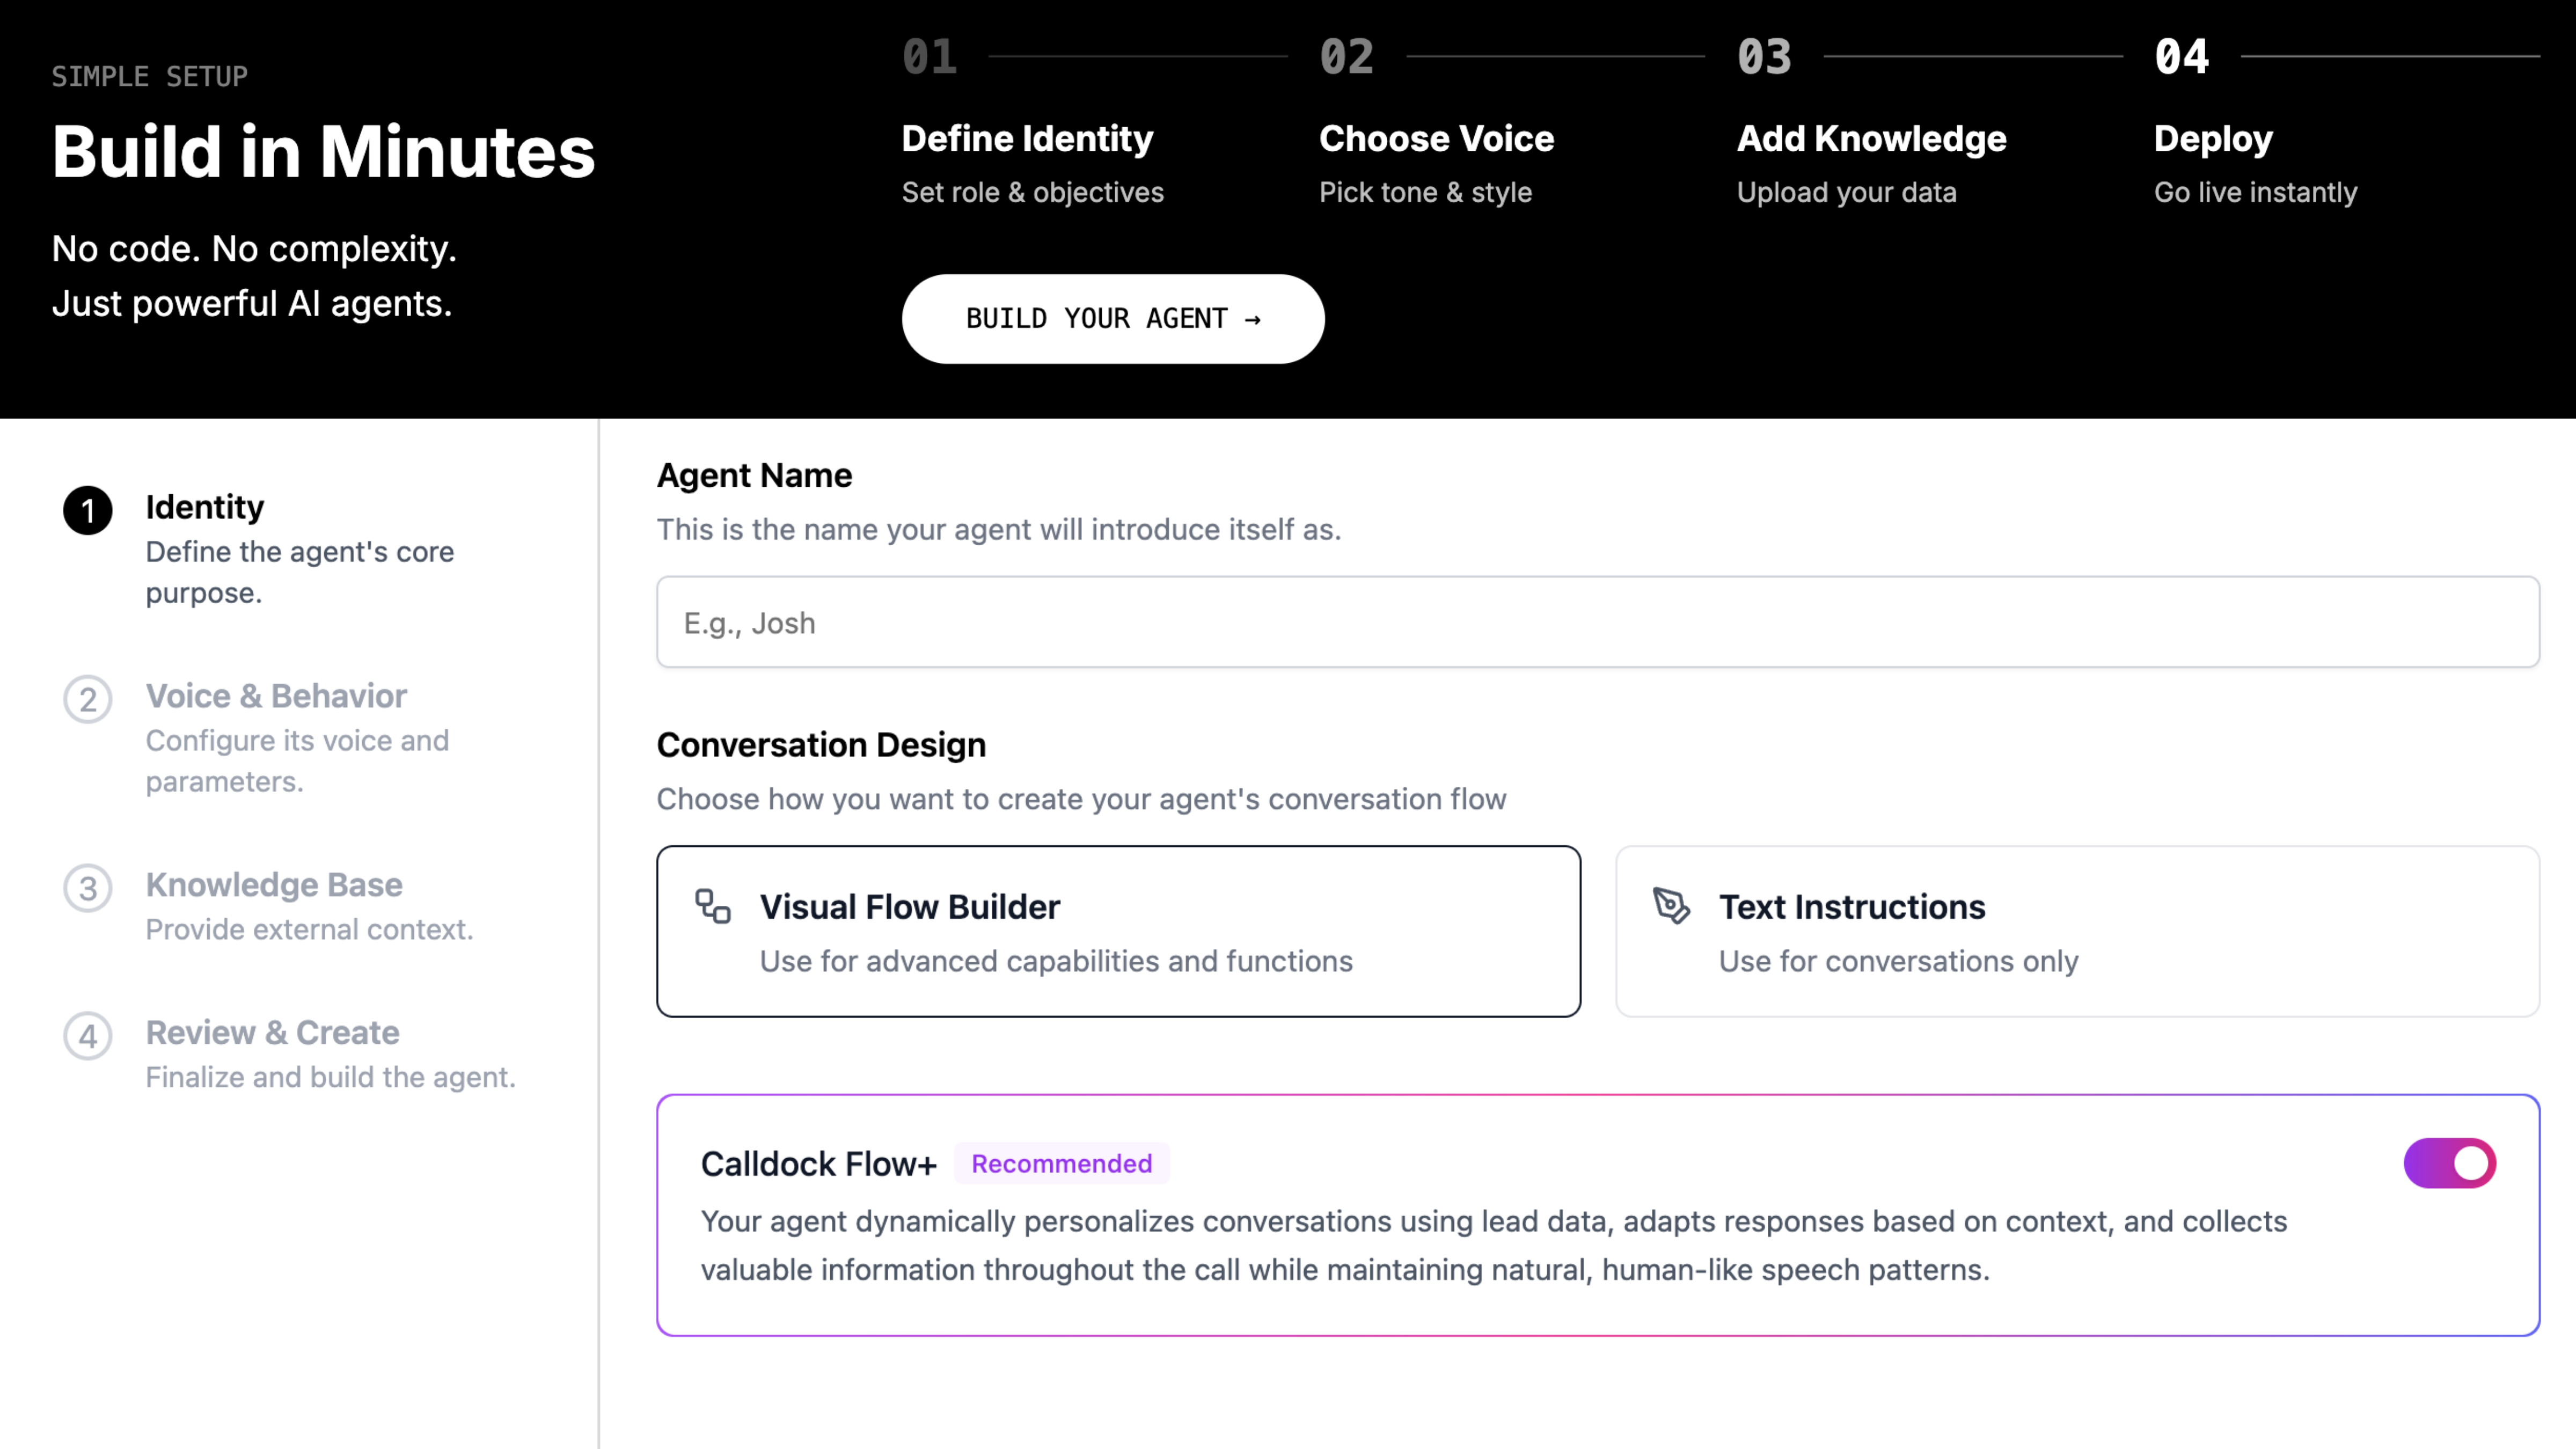Click the Knowledge Base step 3 circle

click(88, 888)
